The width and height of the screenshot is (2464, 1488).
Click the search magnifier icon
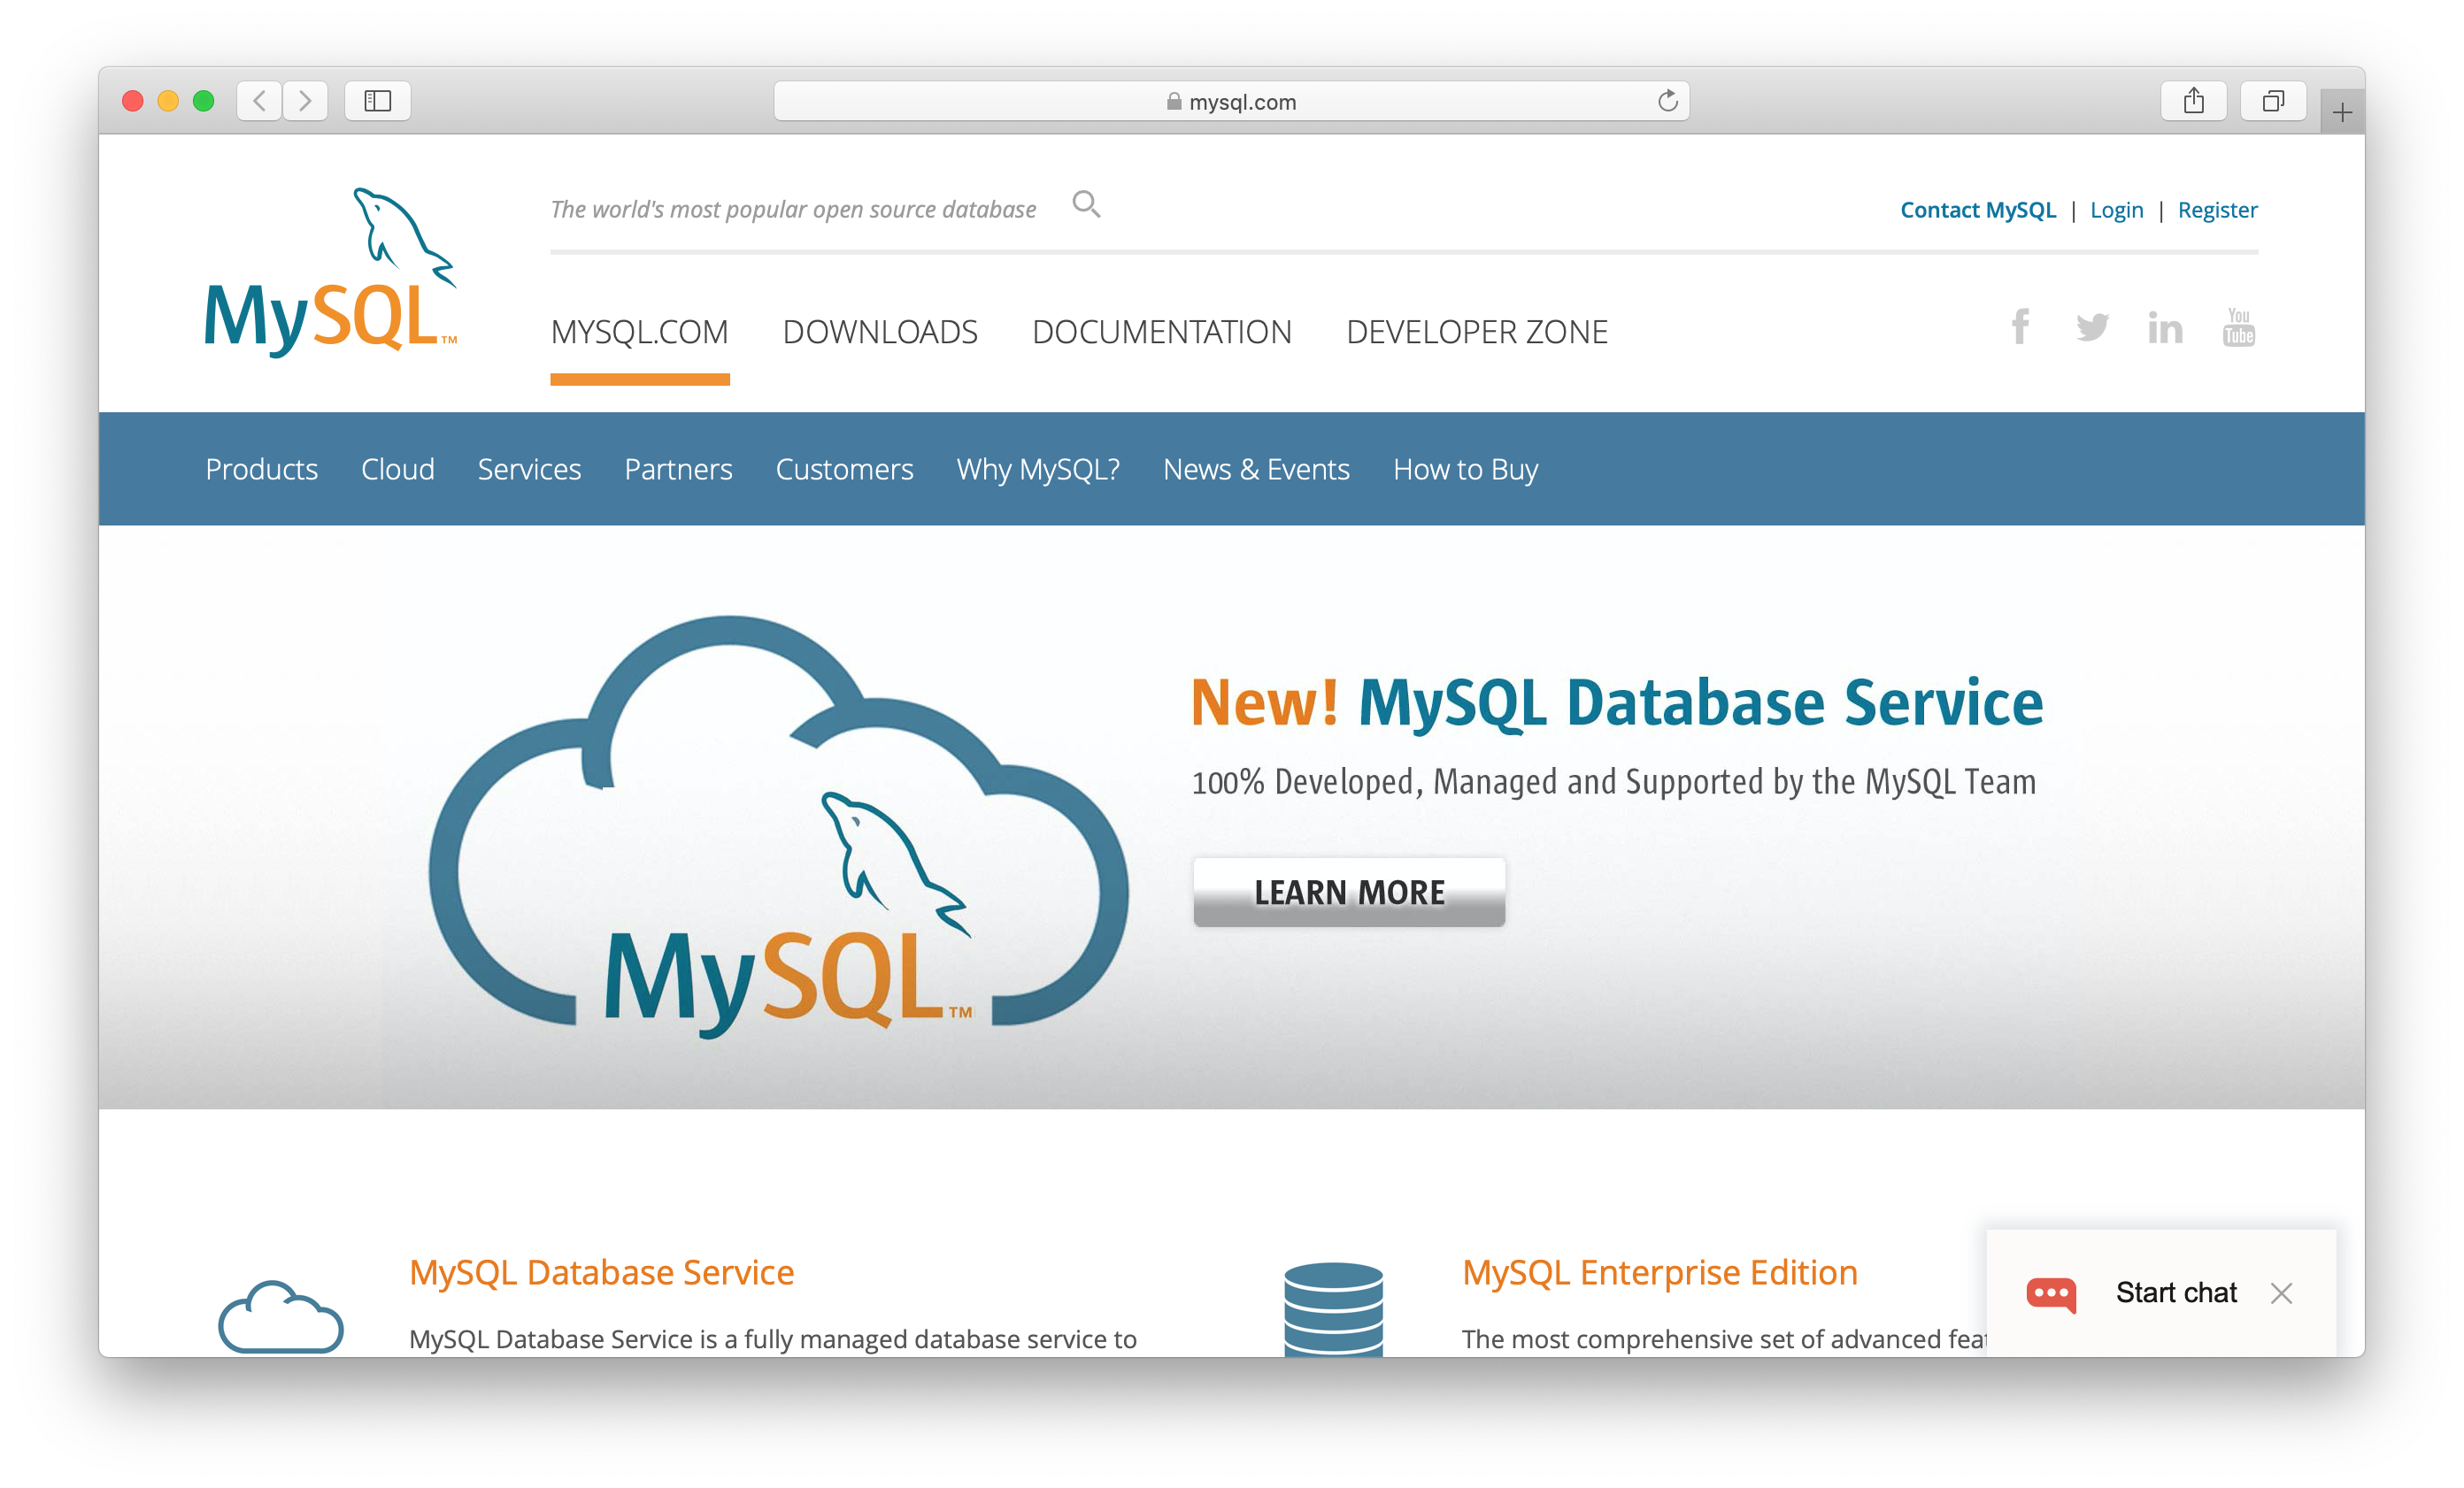point(1086,205)
